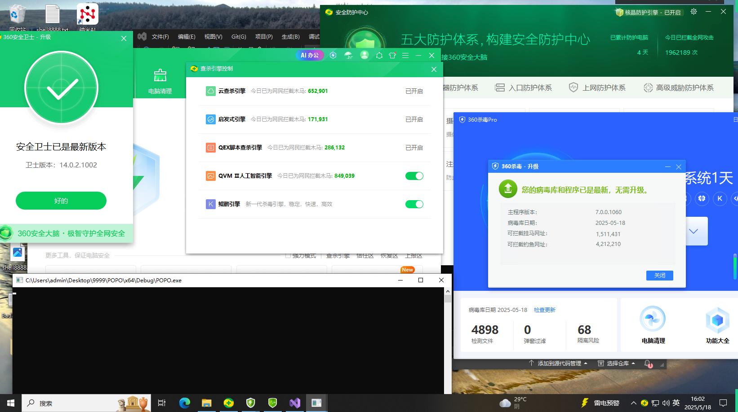Viewport: 738px width, 412px height.
Task: Toggle the QVM II人工智能引擎 switch
Action: click(414, 176)
